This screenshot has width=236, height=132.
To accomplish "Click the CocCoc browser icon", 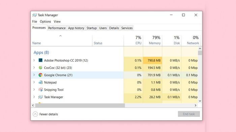I will pyautogui.click(x=40, y=68).
